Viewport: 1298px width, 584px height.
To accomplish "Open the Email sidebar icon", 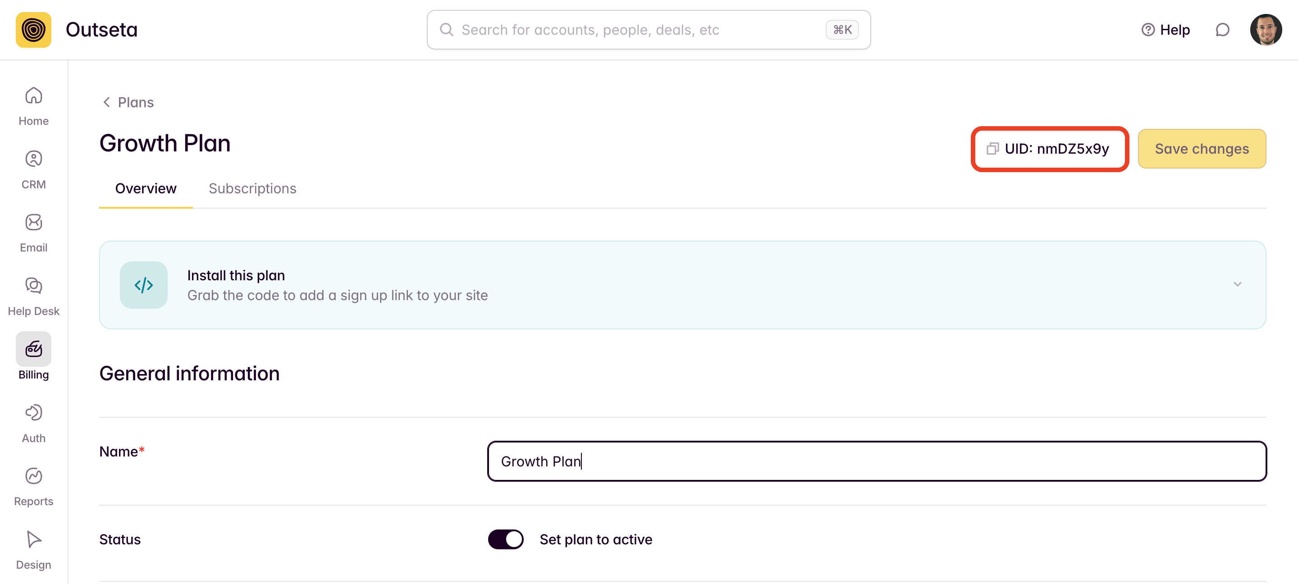I will 33,223.
